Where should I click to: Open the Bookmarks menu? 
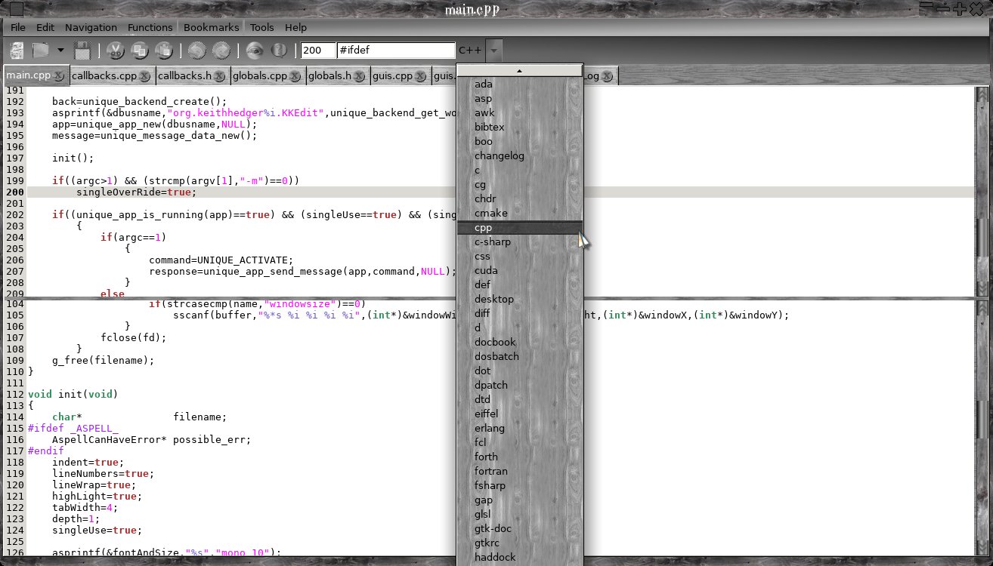tap(211, 27)
